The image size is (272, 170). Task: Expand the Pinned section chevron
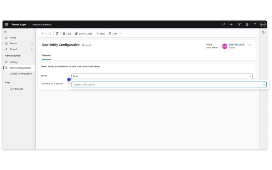point(32,49)
